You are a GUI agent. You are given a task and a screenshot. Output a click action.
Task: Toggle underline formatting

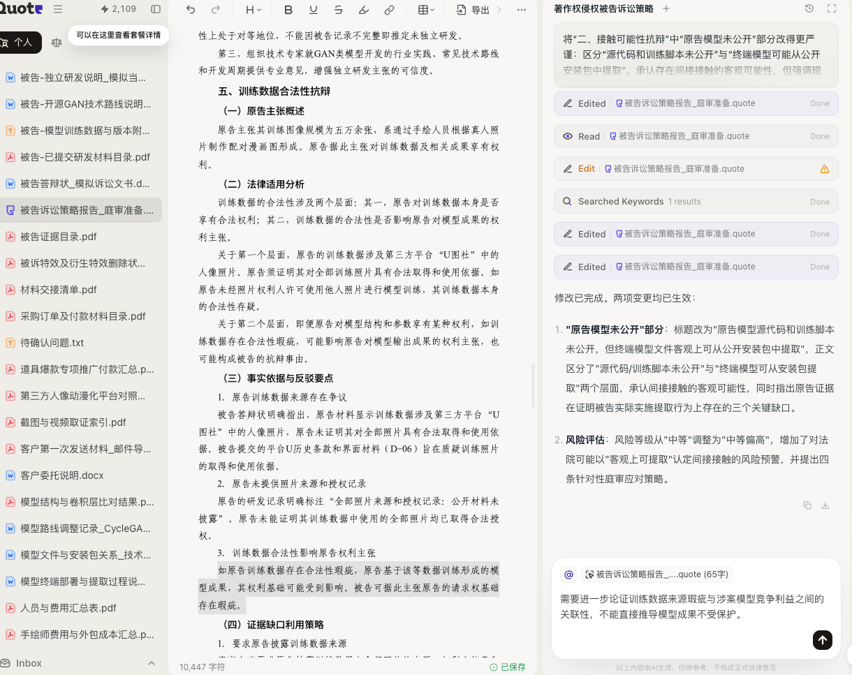[314, 10]
